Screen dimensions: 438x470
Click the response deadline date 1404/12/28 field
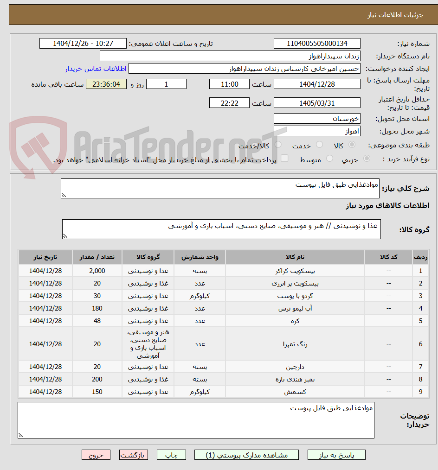pyautogui.click(x=317, y=84)
